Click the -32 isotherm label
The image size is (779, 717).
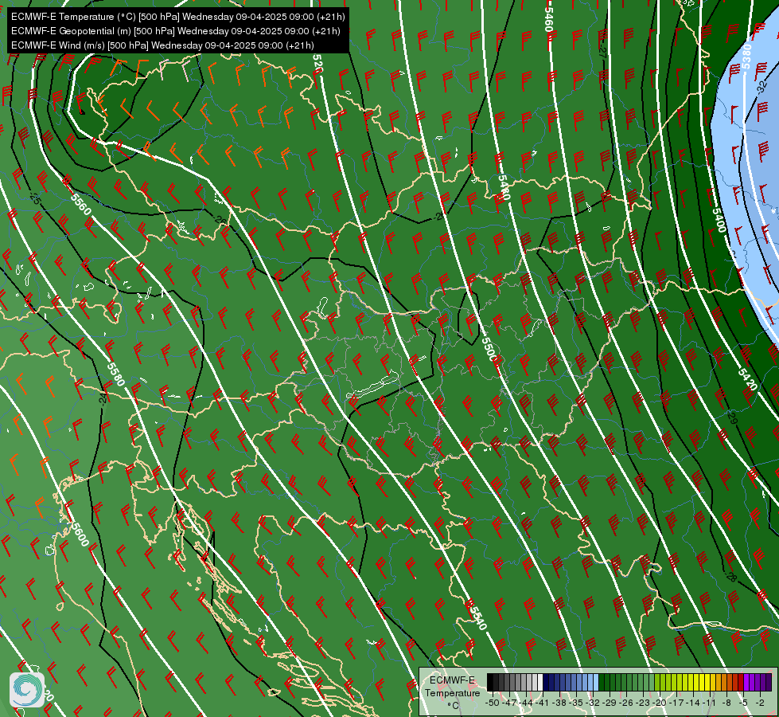pyautogui.click(x=761, y=87)
